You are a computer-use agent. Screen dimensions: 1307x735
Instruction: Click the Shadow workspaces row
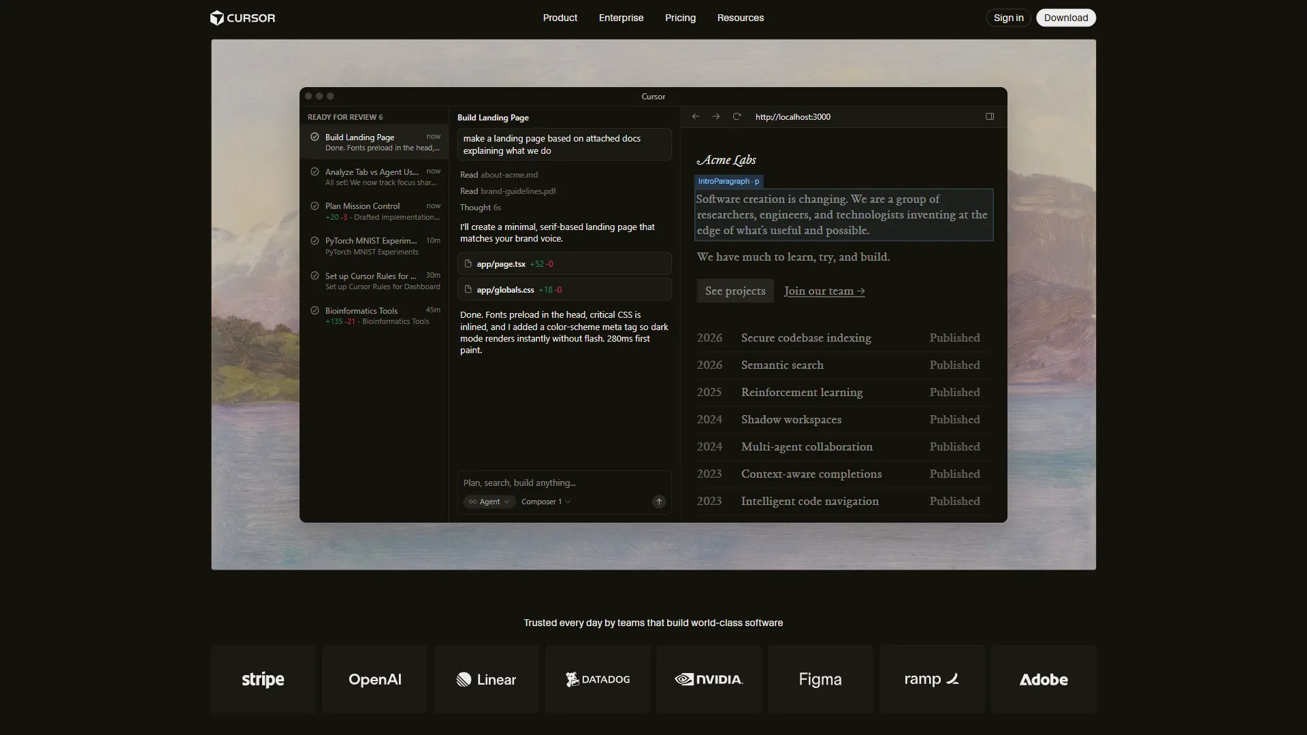tap(843, 419)
